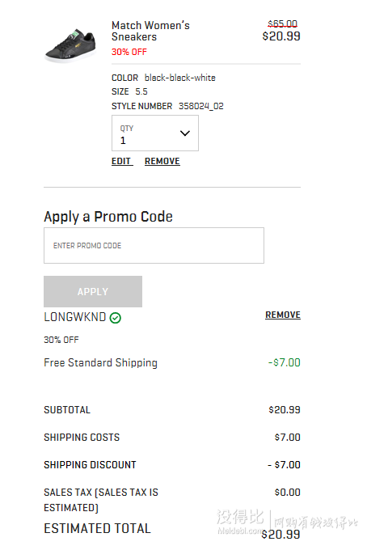Viewport: 367px width, 550px height.
Task: Open the QTY quantity selector box
Action: coord(155,133)
